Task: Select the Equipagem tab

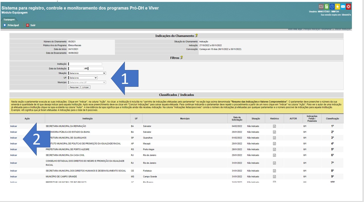Action: point(9,20)
